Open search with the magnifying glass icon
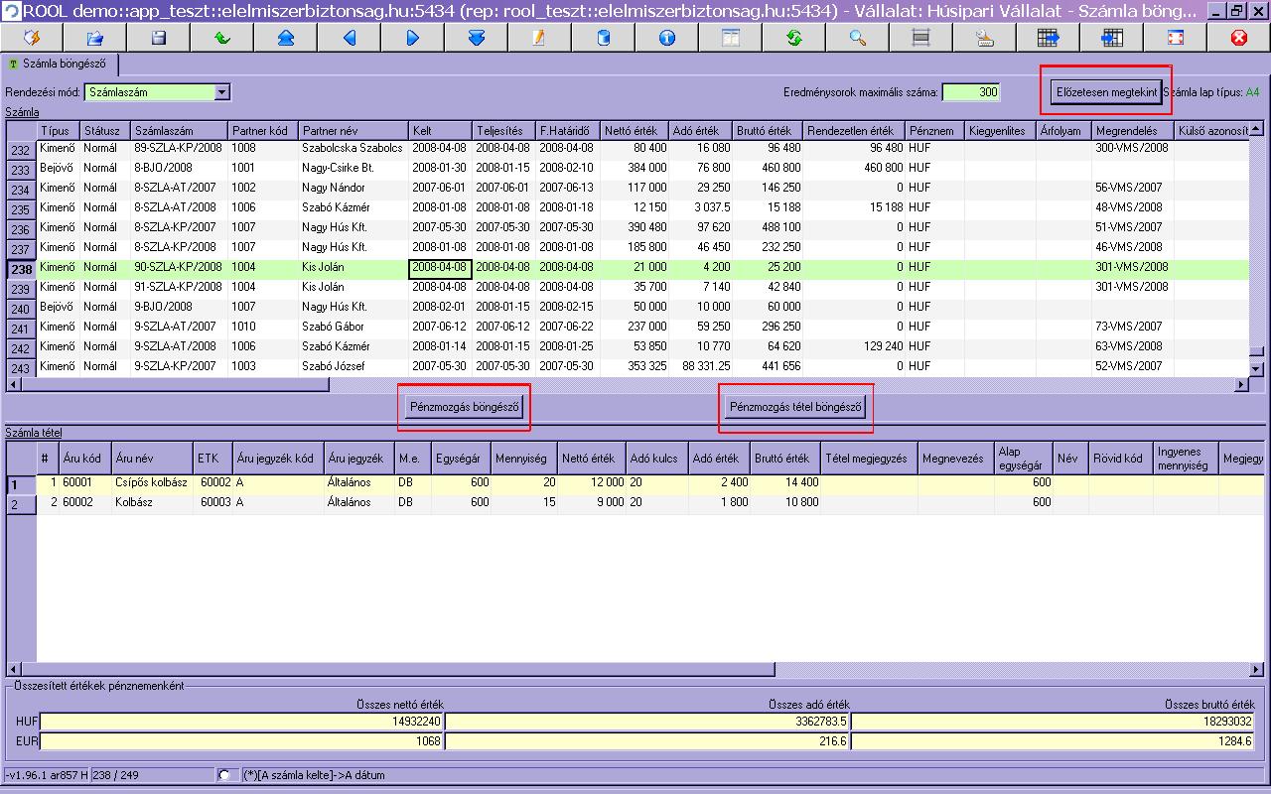This screenshot has height=794, width=1271. 857,38
